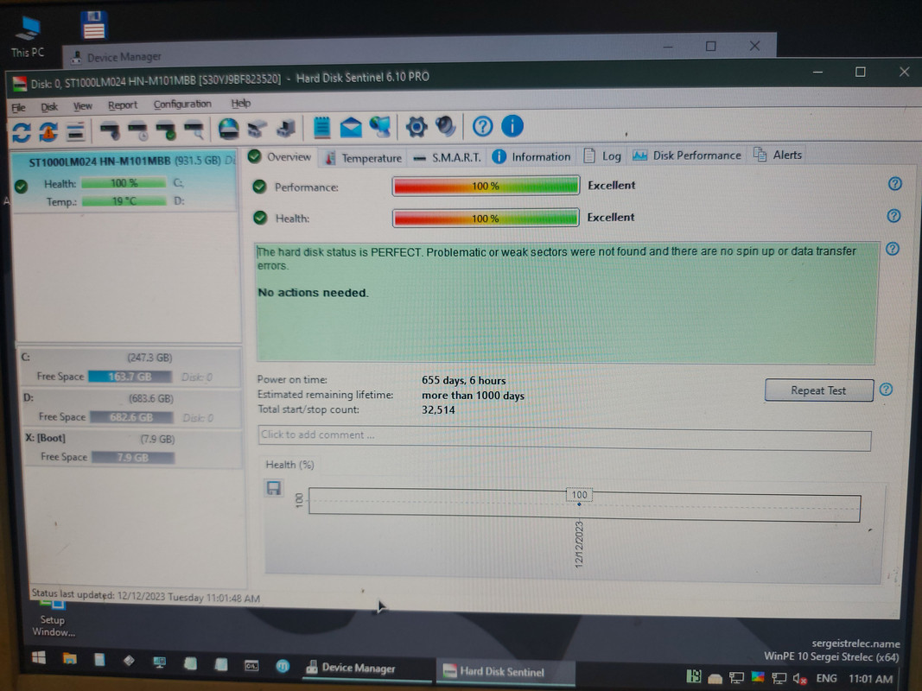Click the envelope send email toolbar icon

pyautogui.click(x=351, y=128)
